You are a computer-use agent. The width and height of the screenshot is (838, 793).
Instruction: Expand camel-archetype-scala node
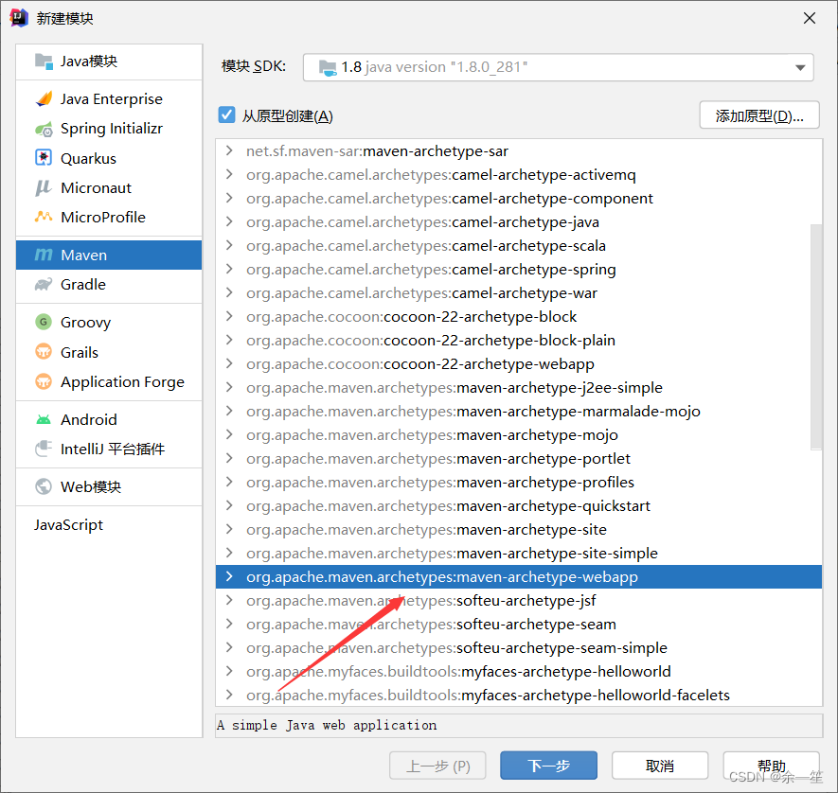tap(229, 246)
